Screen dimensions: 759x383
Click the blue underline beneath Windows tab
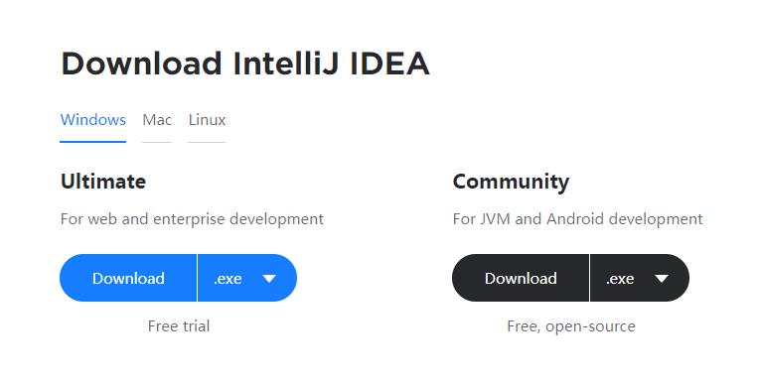pos(93,142)
